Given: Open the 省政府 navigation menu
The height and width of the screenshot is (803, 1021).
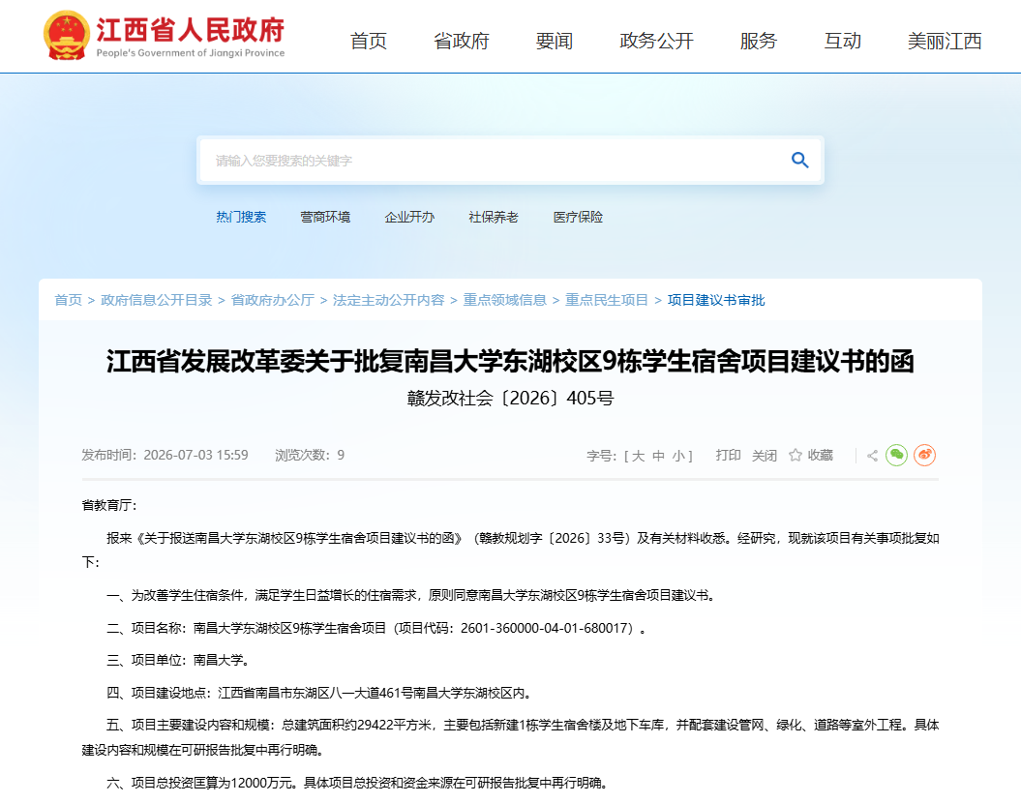Looking at the screenshot, I should point(462,41).
